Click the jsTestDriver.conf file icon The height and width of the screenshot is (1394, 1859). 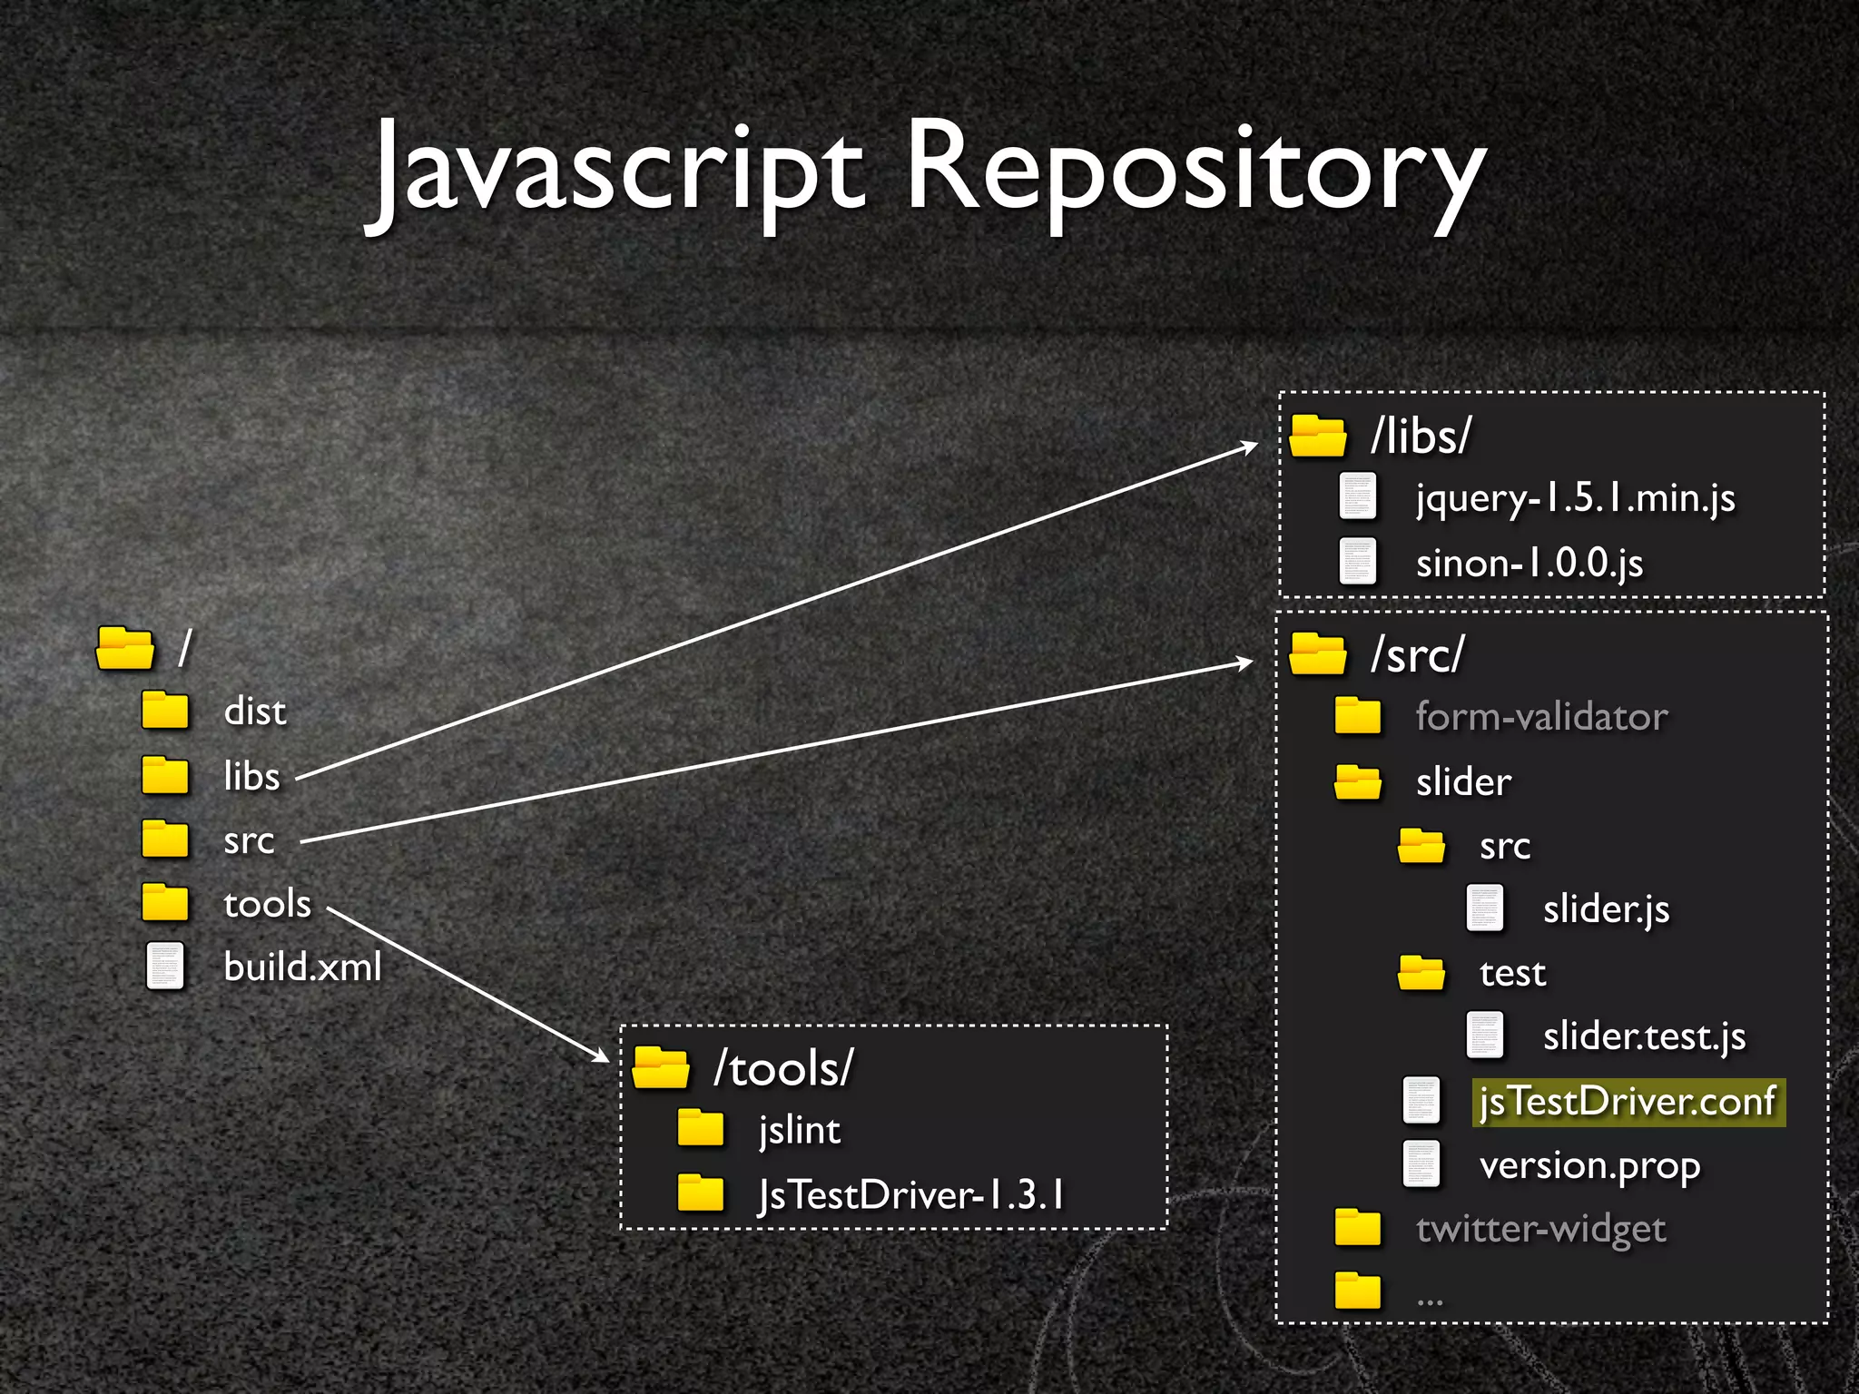point(1421,1100)
